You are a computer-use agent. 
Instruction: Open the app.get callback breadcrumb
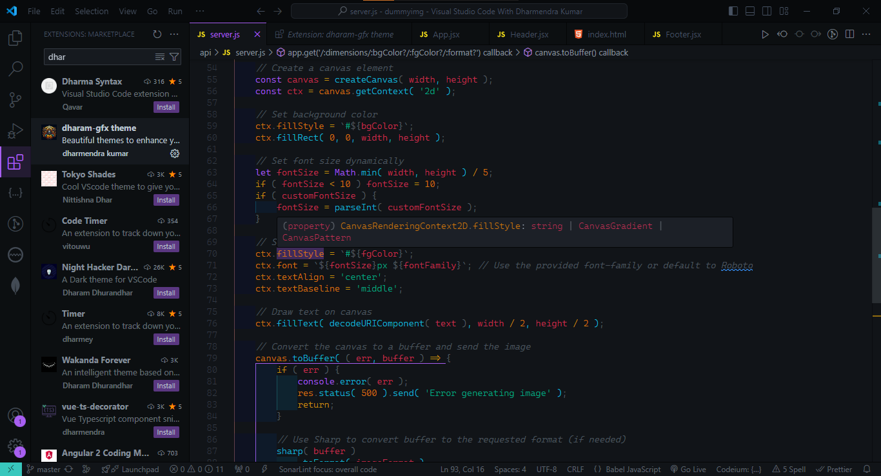click(x=394, y=52)
